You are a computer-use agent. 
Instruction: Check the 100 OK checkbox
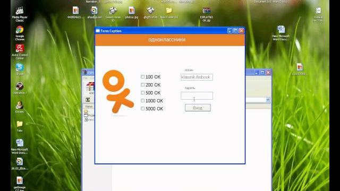tap(143, 76)
